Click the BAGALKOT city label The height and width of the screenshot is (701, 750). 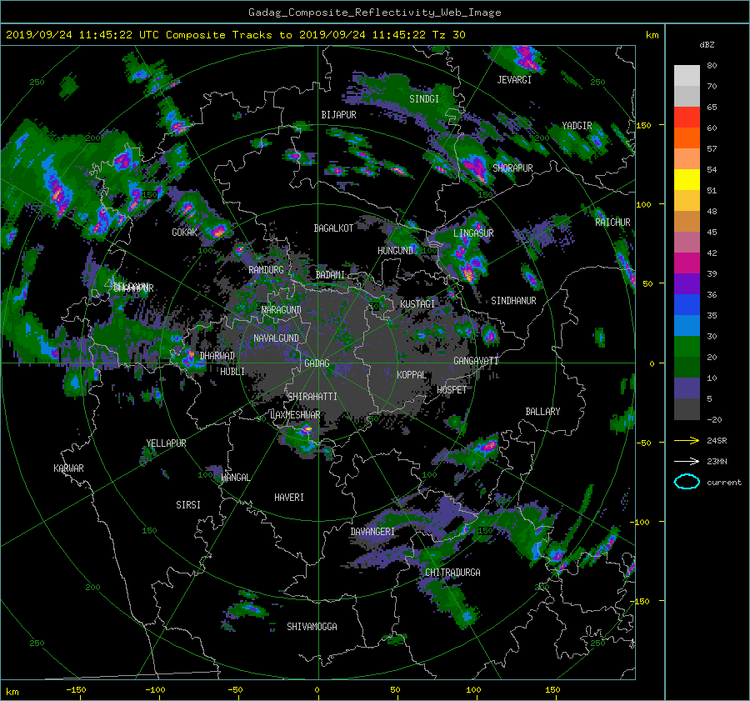click(x=333, y=228)
